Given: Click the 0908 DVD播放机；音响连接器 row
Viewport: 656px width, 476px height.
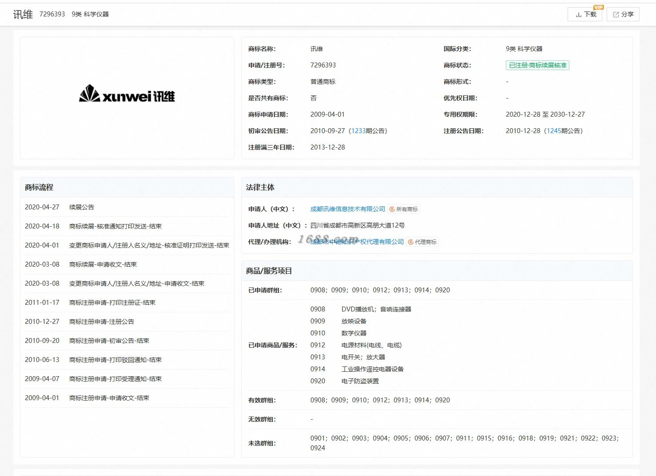Looking at the screenshot, I should [x=361, y=309].
